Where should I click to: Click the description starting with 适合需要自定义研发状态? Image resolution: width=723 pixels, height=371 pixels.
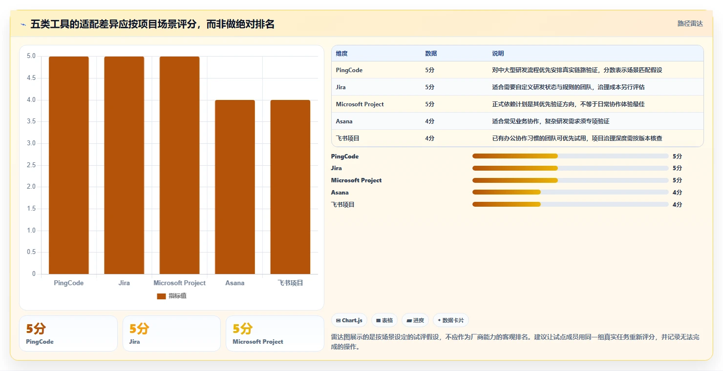(568, 87)
